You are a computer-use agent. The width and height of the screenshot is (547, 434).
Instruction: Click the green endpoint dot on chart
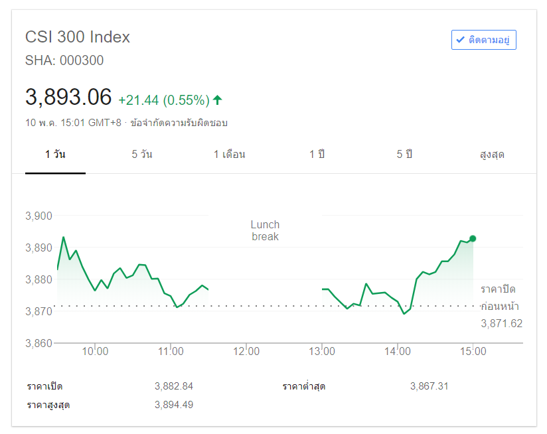coord(473,238)
